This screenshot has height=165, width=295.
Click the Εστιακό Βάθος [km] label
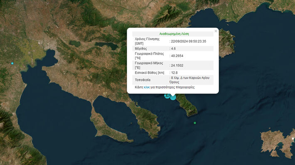pos(150,73)
